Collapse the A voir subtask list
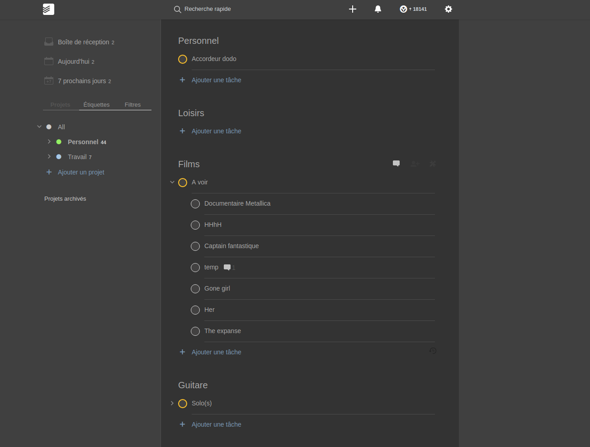 (x=172, y=182)
